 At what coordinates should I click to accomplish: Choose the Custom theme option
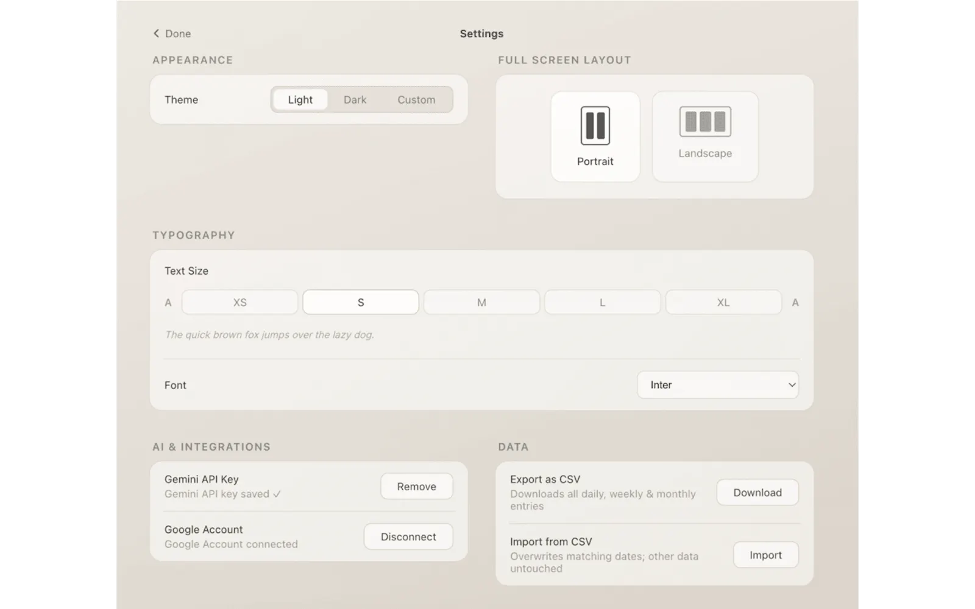pyautogui.click(x=416, y=100)
